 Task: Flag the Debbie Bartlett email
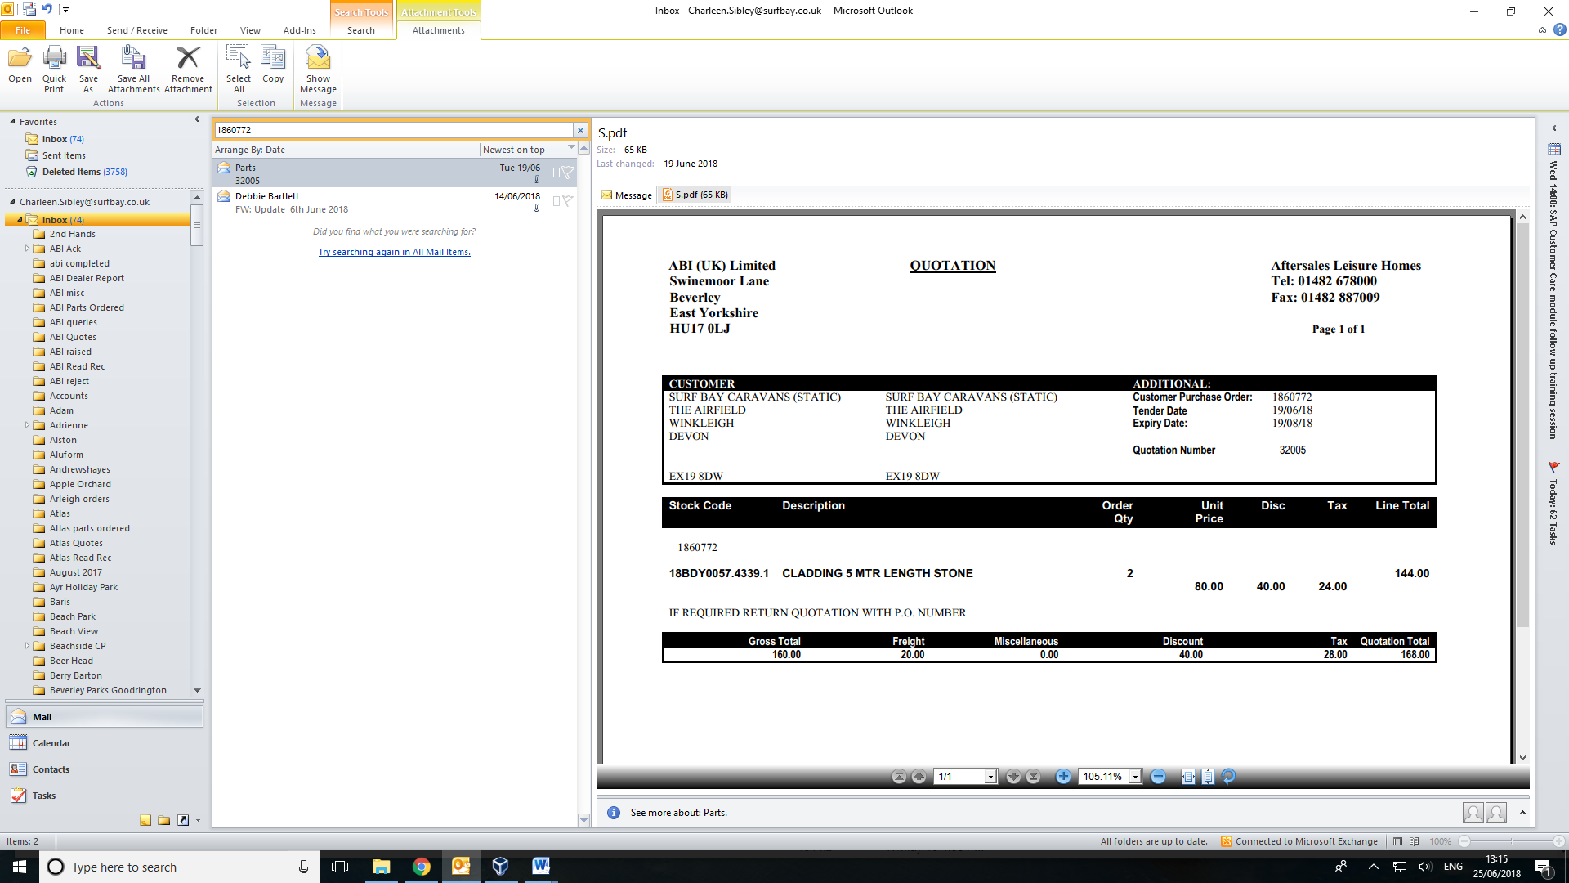[x=567, y=201]
